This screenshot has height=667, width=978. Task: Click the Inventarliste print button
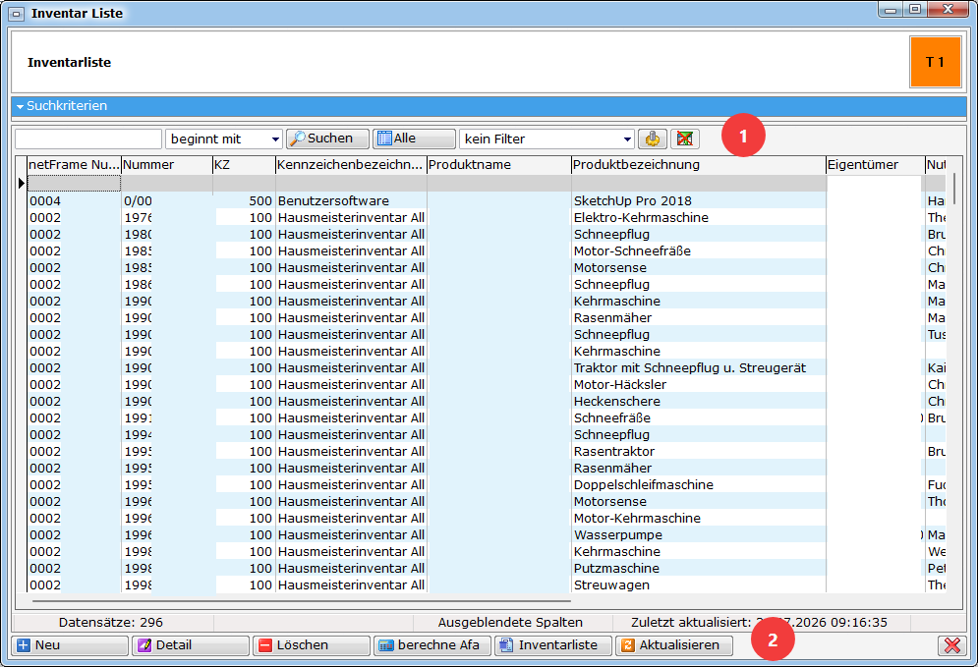pos(553,645)
